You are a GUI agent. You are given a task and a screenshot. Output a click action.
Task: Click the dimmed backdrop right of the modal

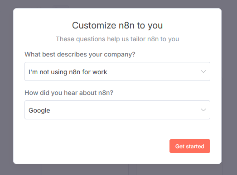click(229, 88)
